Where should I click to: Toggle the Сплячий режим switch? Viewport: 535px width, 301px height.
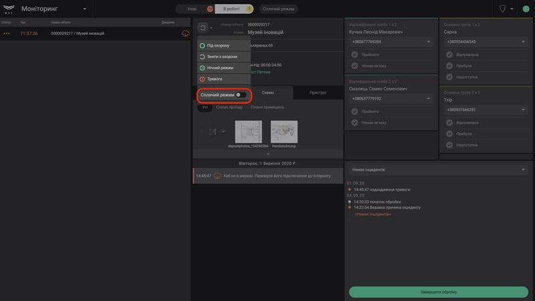tap(241, 95)
